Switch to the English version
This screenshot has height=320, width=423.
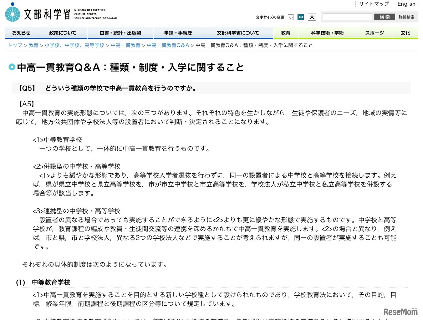pyautogui.click(x=406, y=4)
